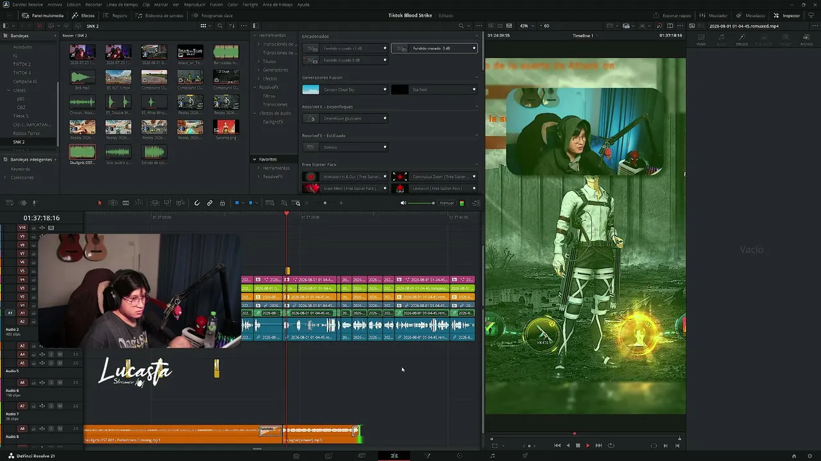Open the Archivo menu

(55, 4)
